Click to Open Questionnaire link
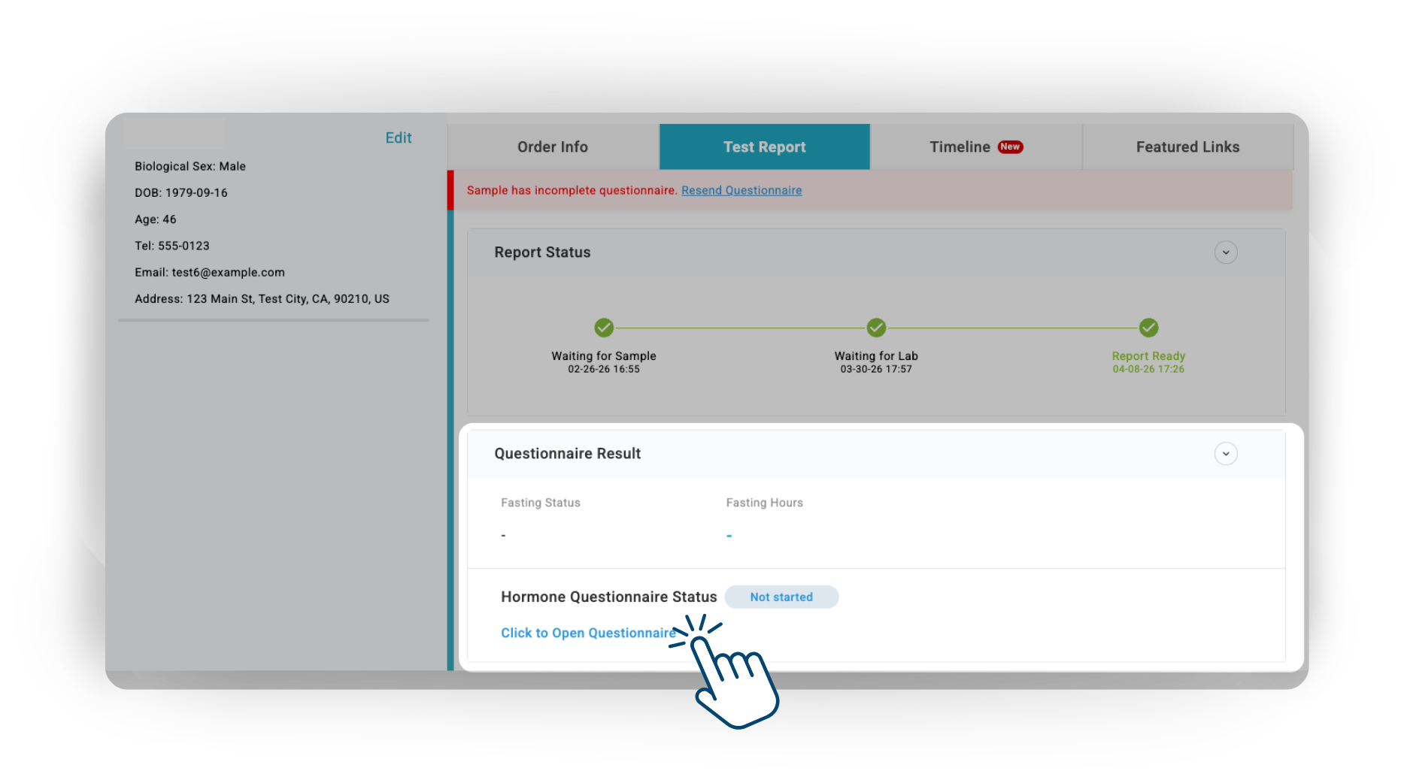 click(588, 633)
